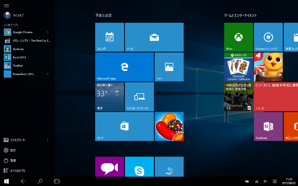Open the ニュース news tile
The height and width of the screenshot is (186, 298).
point(276,97)
